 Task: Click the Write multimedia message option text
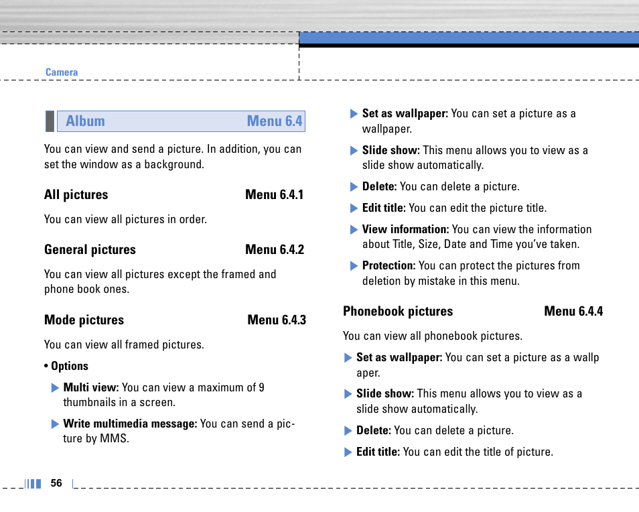[179, 431]
